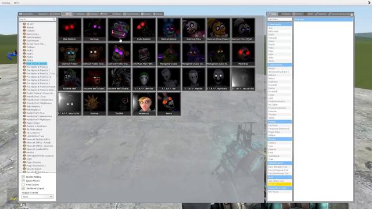Select the Ball Socket tool

point(279,31)
